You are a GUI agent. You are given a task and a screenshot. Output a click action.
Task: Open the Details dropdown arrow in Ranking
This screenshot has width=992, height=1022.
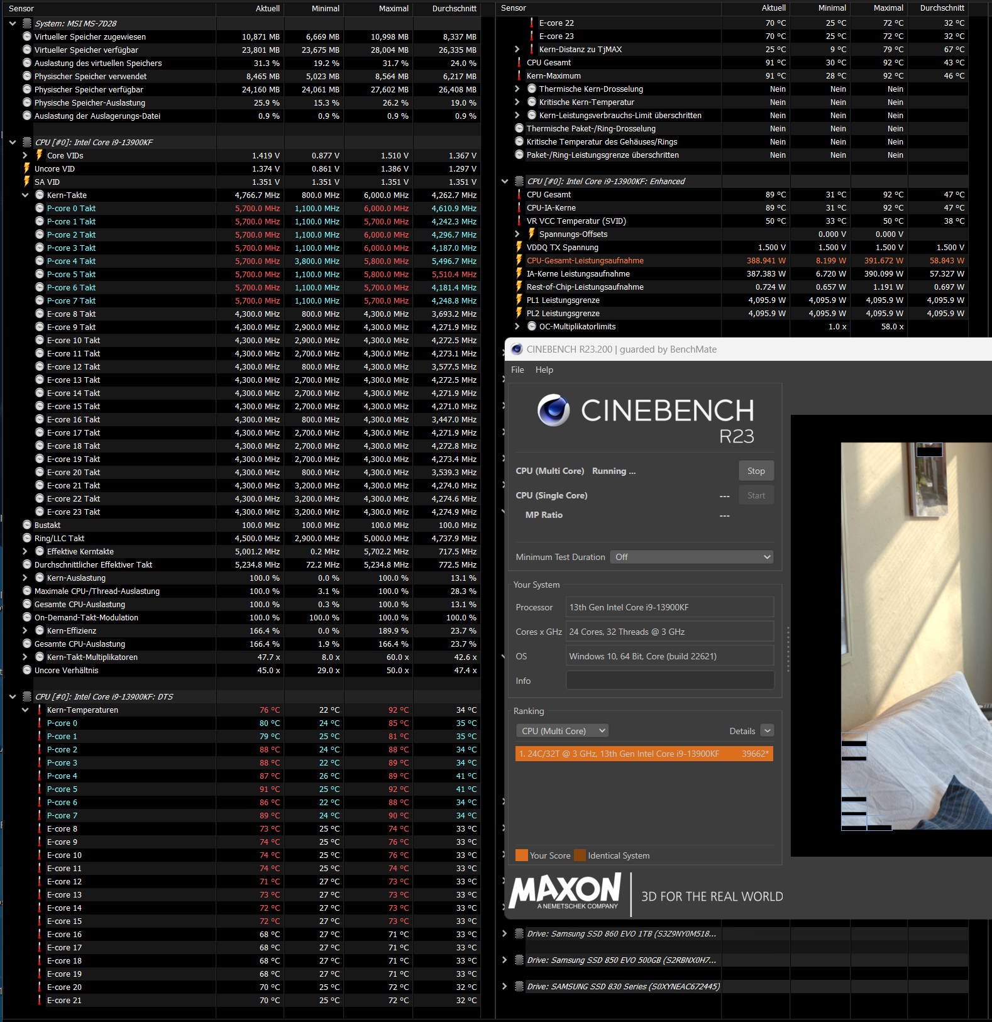click(767, 730)
